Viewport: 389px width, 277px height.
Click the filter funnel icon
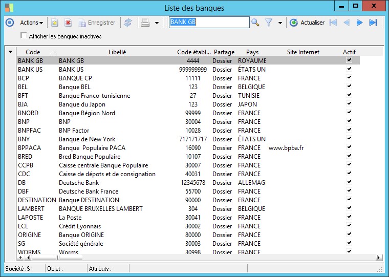click(269, 23)
